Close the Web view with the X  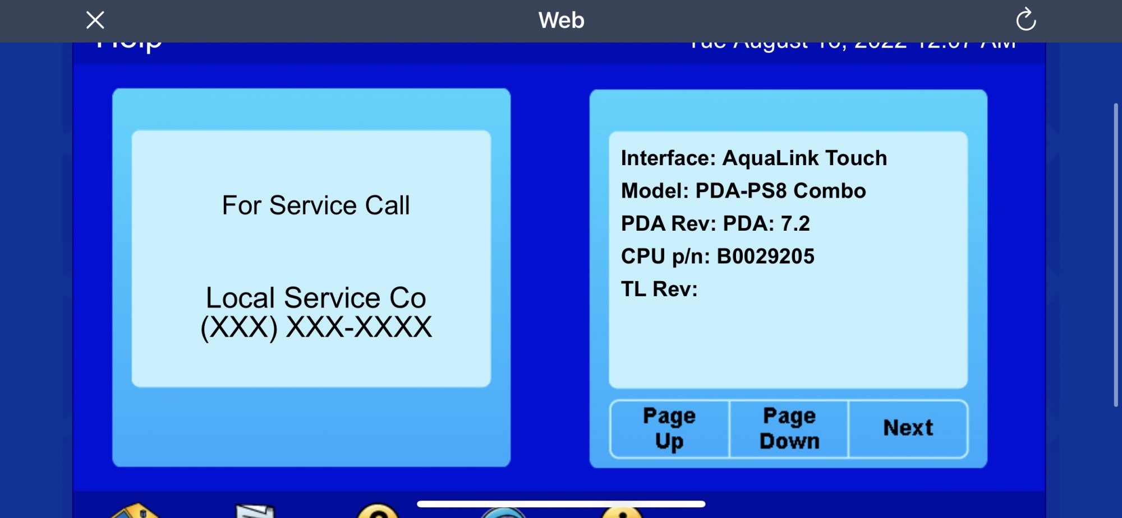click(95, 20)
